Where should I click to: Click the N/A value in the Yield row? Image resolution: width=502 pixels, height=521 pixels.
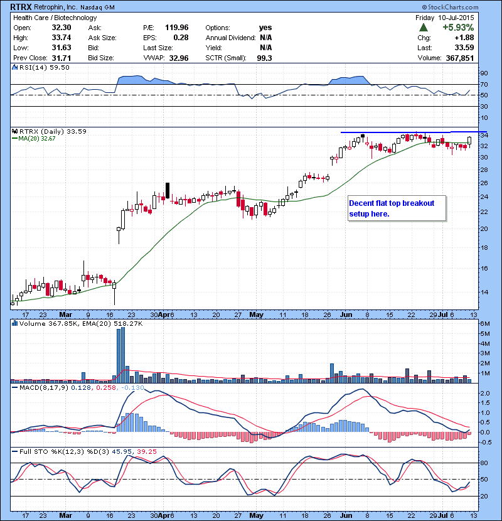(x=266, y=48)
